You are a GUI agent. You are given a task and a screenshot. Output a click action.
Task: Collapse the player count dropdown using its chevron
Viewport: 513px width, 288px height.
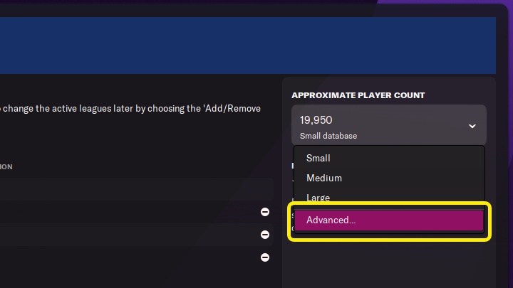pos(472,126)
